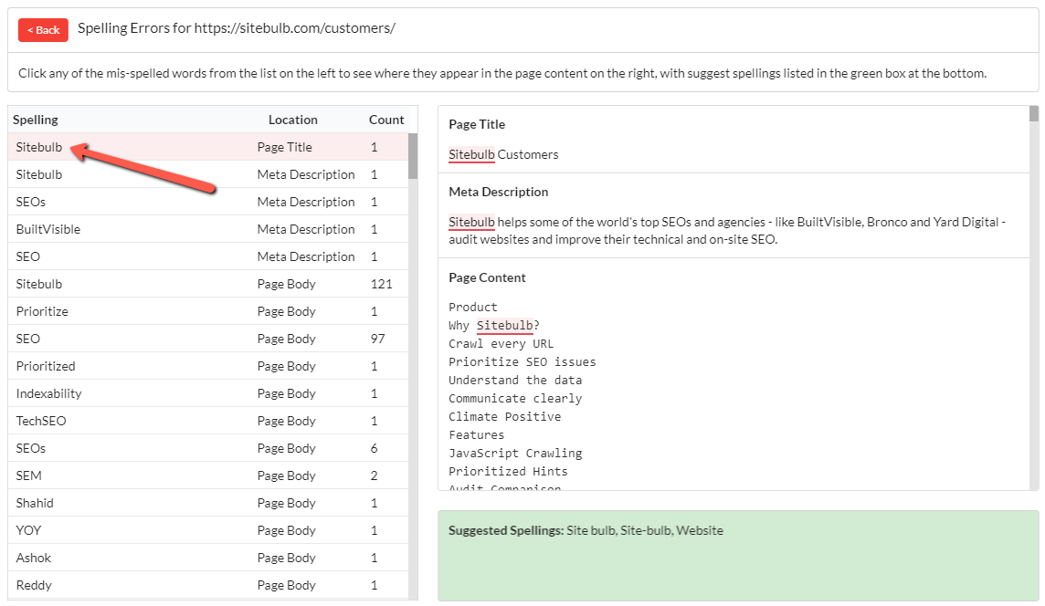The image size is (1045, 606).
Task: Select the Sitebulb Page Body row with count 121
Action: 208,284
